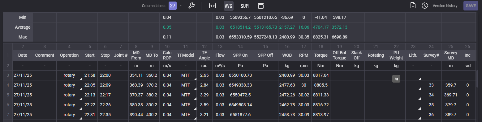Viewport: 482px width, 122px height.
Task: Click the Stop time cell 22:26
Action: (x=105, y=105)
